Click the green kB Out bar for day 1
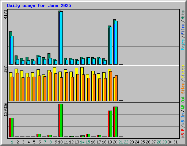Viewport: 187px width, 146px height. 12,127
